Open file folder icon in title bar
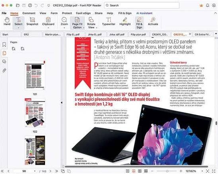 point(18,6)
